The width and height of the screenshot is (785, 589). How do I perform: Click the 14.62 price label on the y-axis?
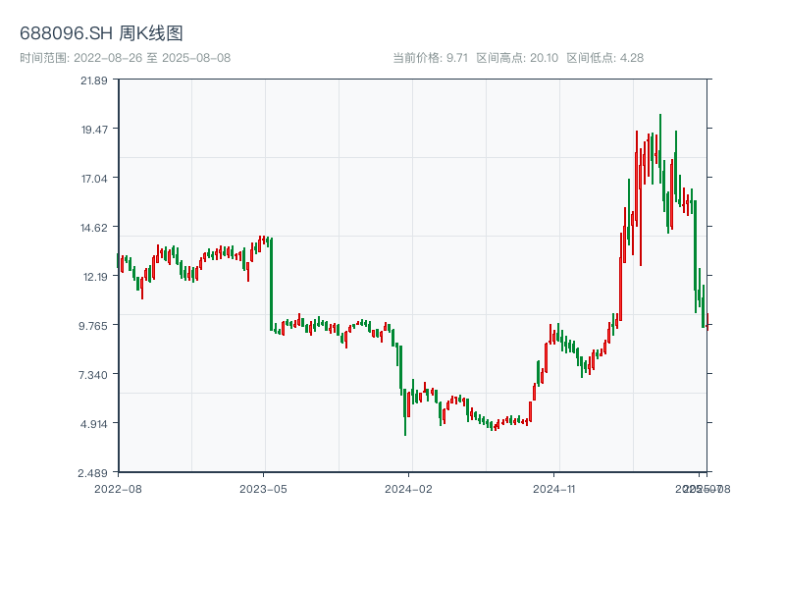pos(94,228)
